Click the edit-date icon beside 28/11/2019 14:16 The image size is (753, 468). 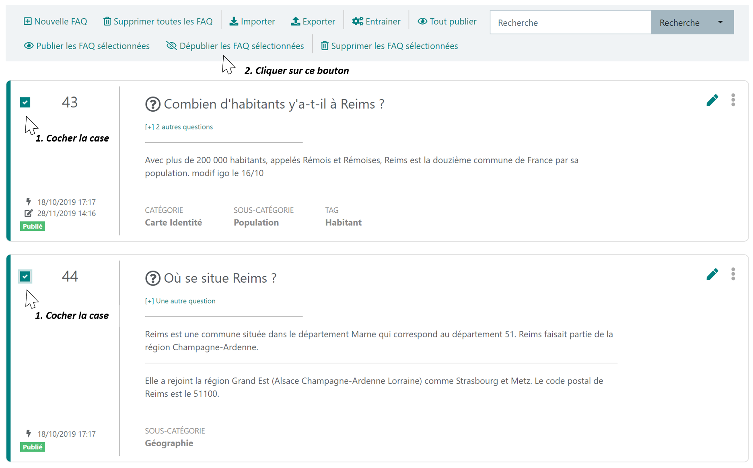coord(29,213)
